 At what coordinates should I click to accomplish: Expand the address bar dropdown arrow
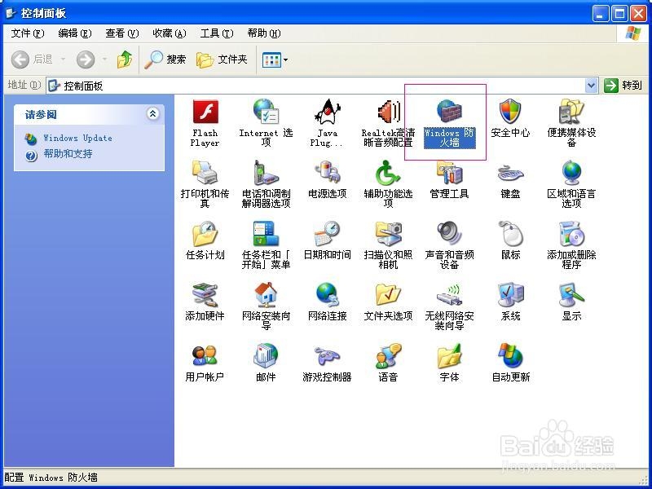[592, 86]
